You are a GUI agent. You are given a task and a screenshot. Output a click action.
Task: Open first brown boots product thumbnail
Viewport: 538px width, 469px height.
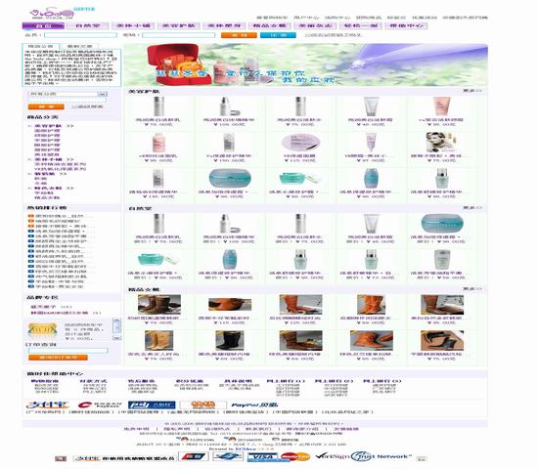[159, 305]
